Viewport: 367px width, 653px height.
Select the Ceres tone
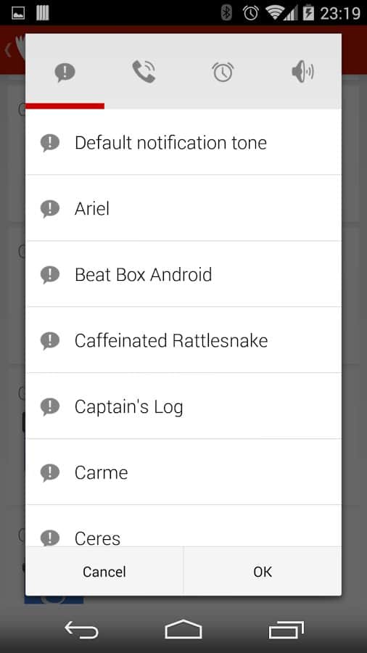(x=183, y=526)
